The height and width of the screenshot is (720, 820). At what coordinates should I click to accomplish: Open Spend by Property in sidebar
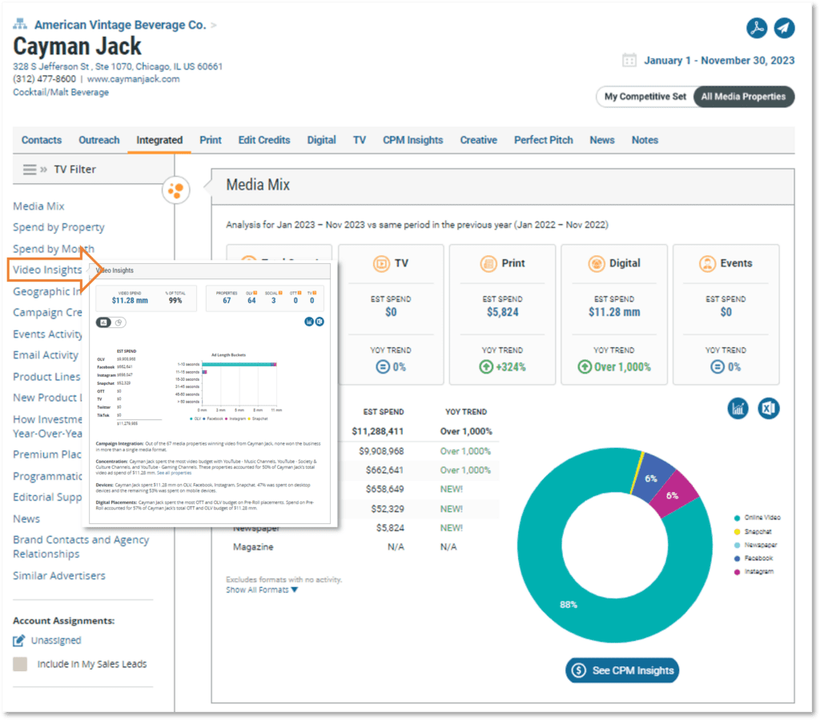pos(58,227)
